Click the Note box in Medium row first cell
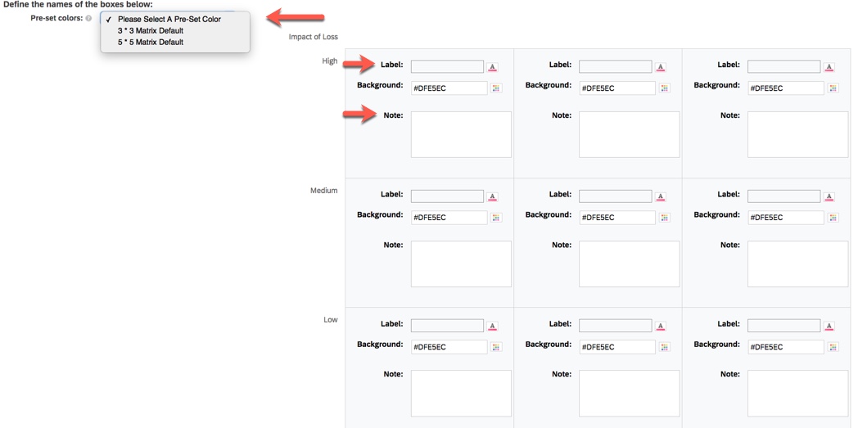The height and width of the screenshot is (428, 867). pyautogui.click(x=461, y=264)
